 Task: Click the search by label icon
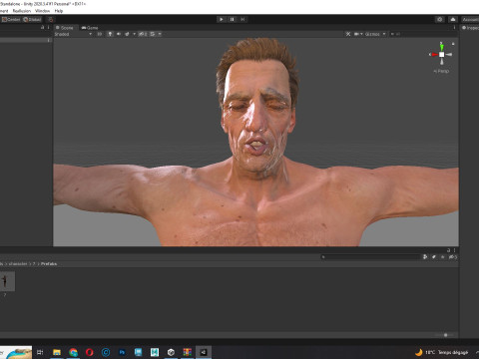(x=434, y=256)
